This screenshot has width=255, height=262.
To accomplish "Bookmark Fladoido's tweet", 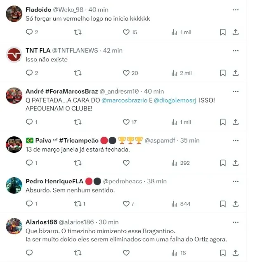I will (223, 32).
